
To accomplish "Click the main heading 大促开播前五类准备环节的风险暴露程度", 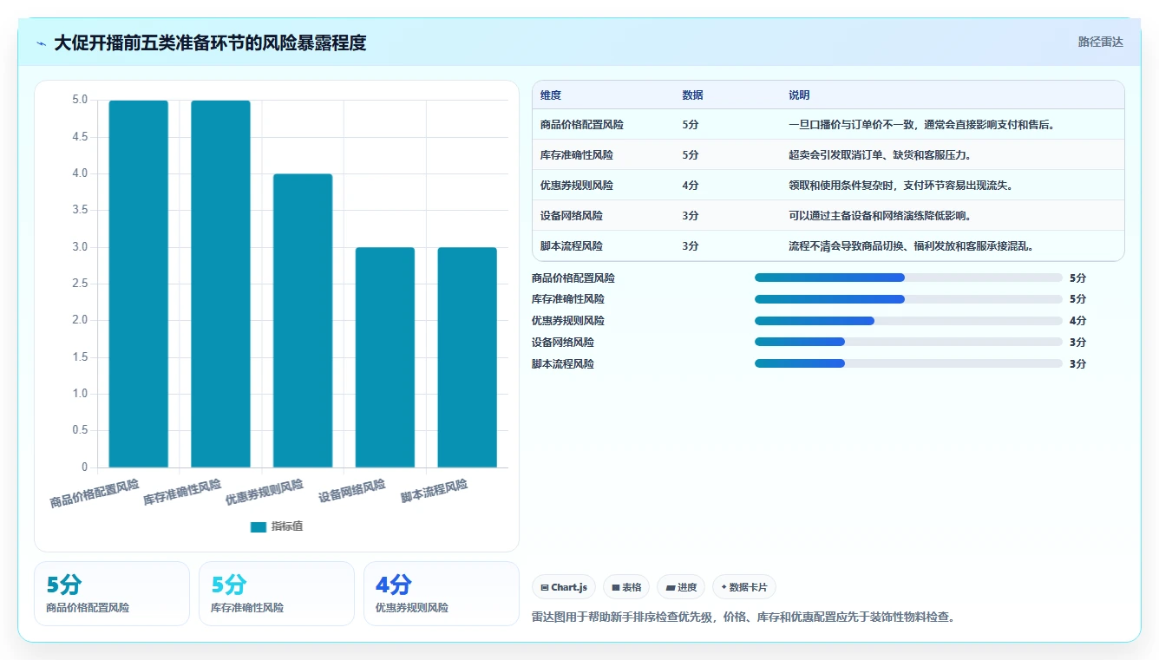I will point(210,42).
